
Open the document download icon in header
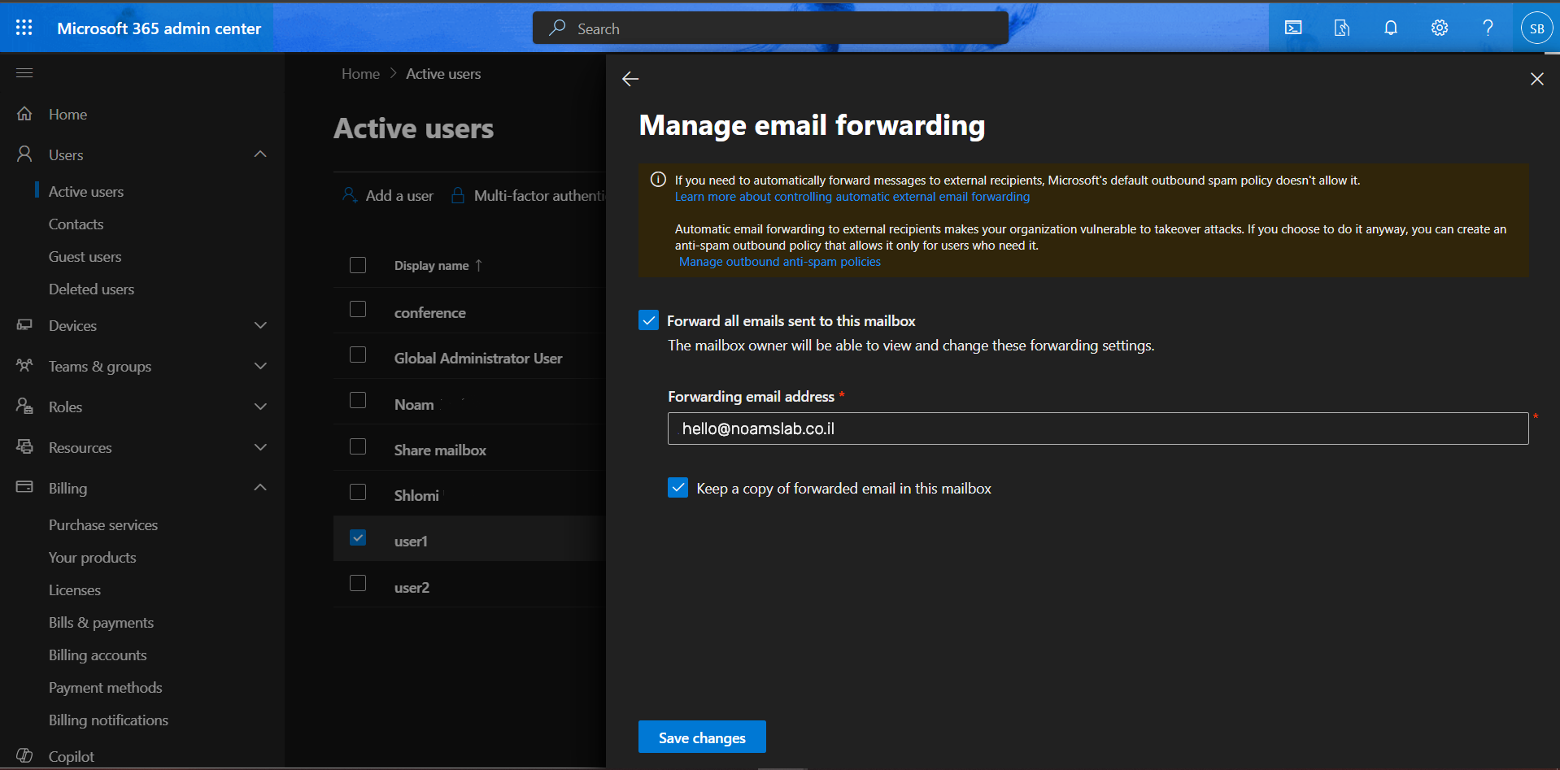[x=1342, y=28]
